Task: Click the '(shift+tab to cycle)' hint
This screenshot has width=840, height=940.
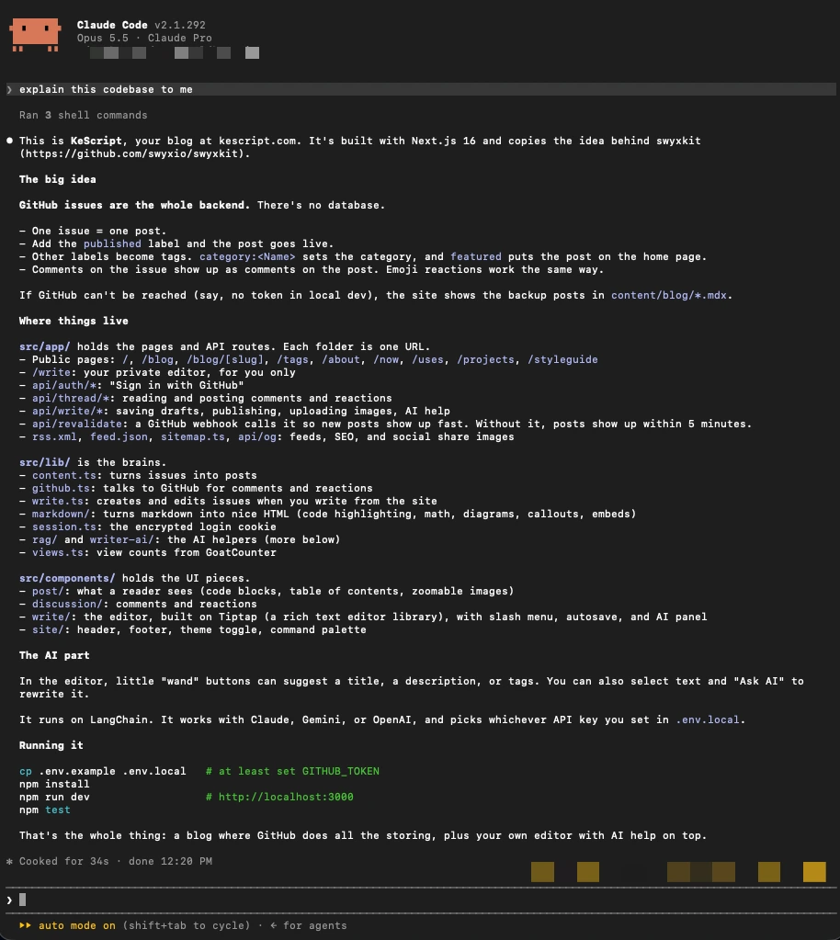Action: pyautogui.click(x=187, y=925)
